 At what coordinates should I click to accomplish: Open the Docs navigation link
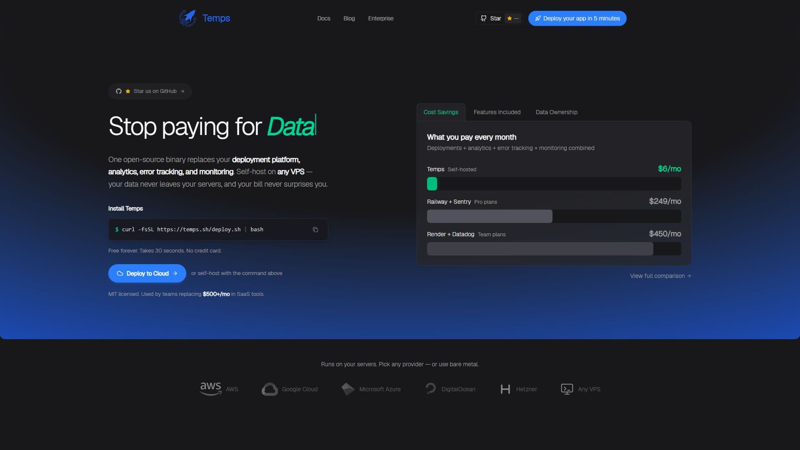[x=324, y=18]
